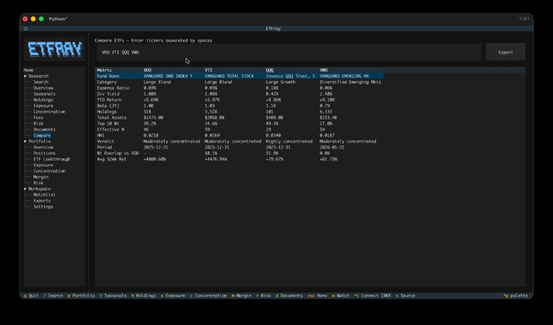Select the Expense Ratio row label
The width and height of the screenshot is (553, 325).
coord(113,88)
